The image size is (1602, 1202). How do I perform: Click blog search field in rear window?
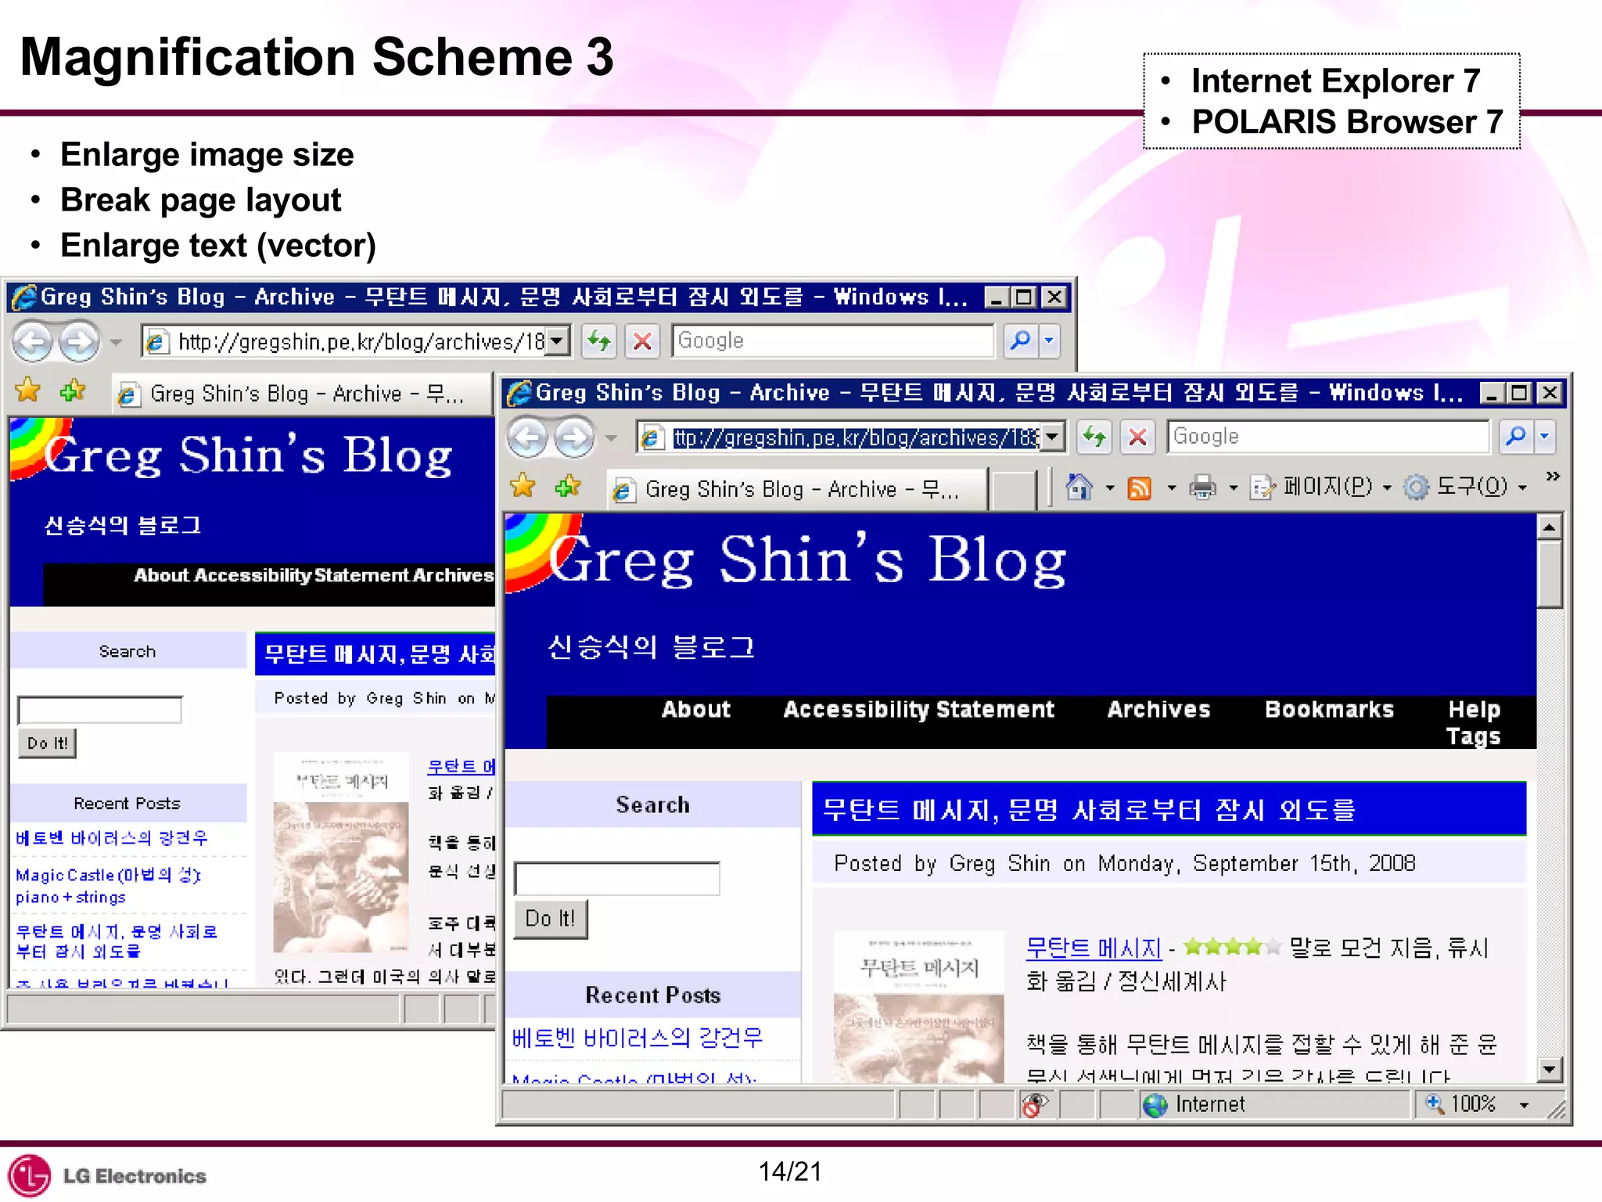[x=100, y=710]
